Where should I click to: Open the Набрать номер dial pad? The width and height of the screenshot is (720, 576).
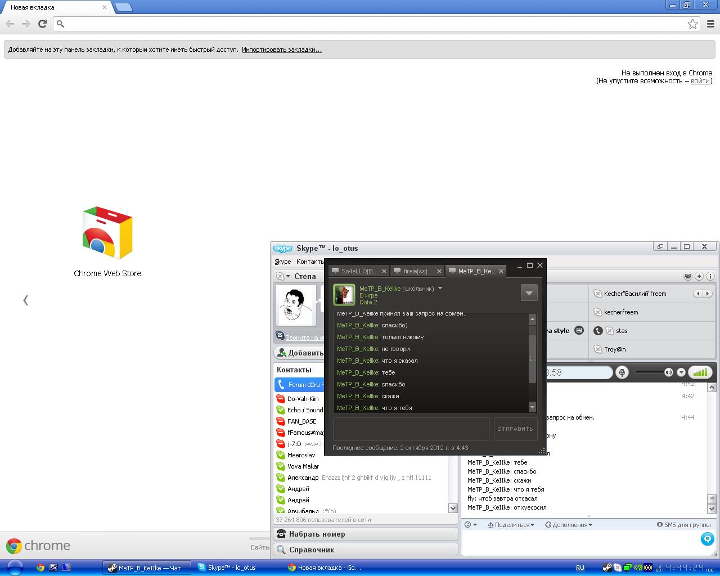366,534
